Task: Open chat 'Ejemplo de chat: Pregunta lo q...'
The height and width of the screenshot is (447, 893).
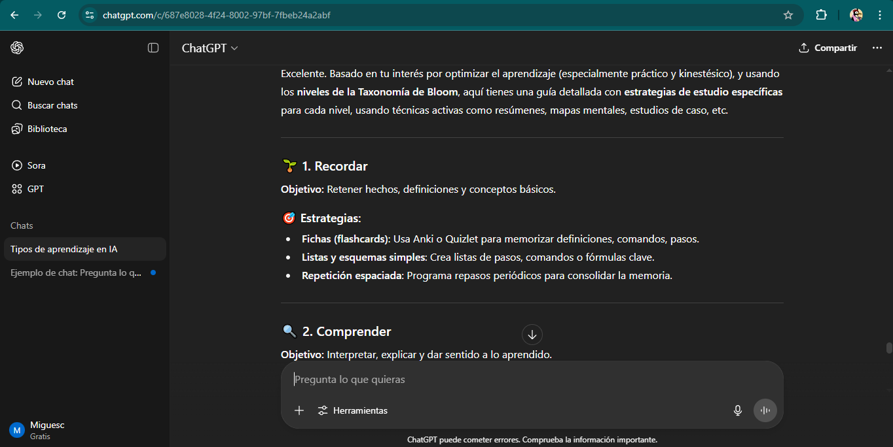Action: pos(85,273)
